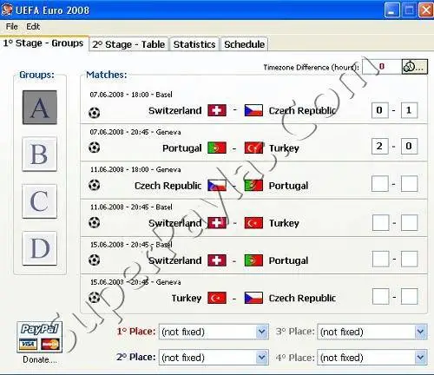Click Portugal flag in the 15.06.2008 Basel match
434x375 pixels.
[253, 260]
